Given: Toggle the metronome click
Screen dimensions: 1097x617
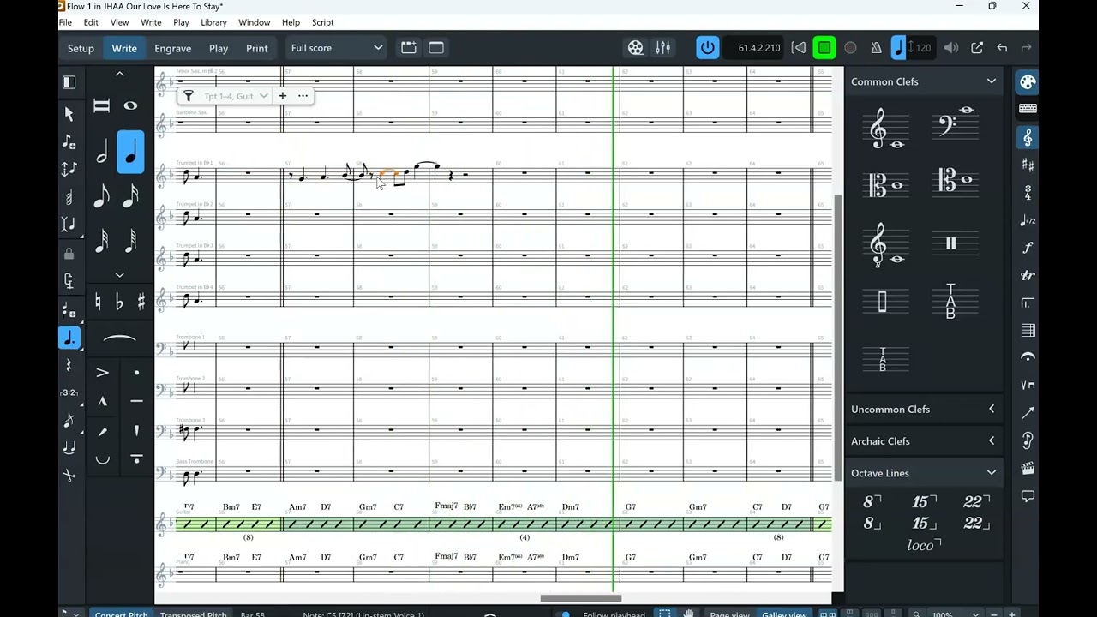Looking at the screenshot, I should coord(876,48).
